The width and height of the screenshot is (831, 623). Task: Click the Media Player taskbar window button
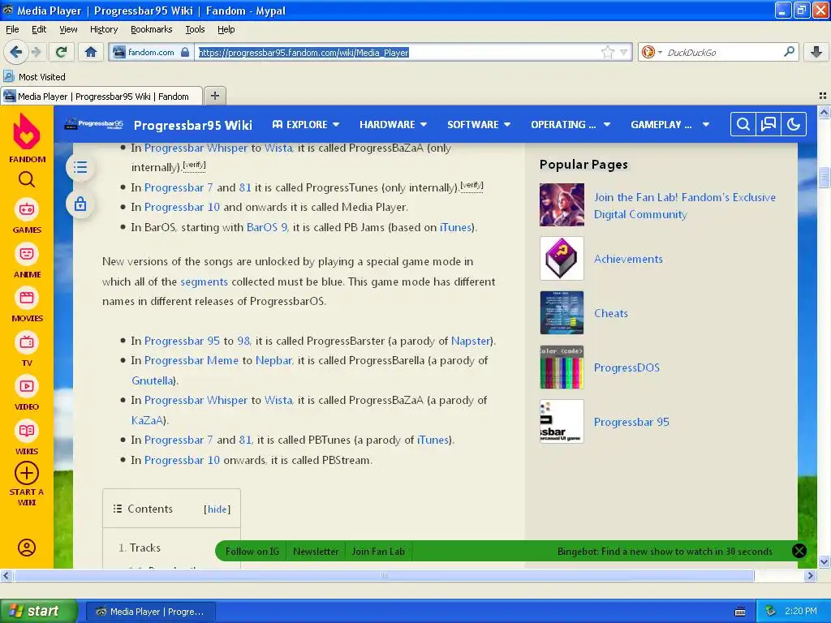[x=150, y=612]
